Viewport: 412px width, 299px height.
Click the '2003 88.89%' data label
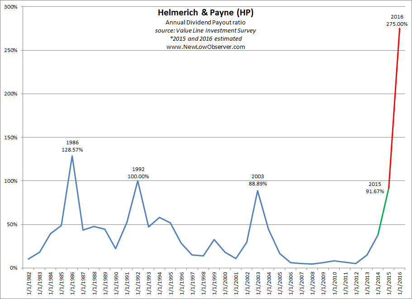pyautogui.click(x=258, y=180)
